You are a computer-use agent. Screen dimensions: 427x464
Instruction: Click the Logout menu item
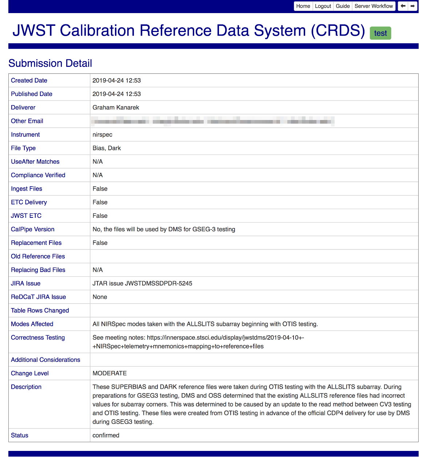(x=323, y=6)
